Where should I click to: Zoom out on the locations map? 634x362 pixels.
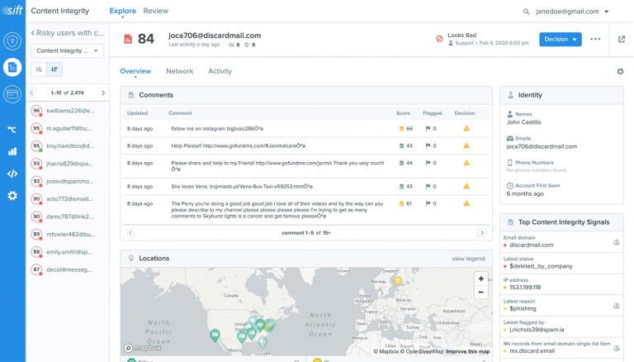pos(480,292)
